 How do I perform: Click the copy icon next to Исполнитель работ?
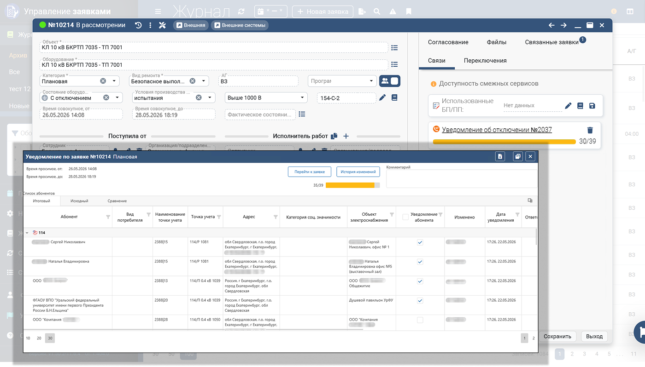(334, 136)
